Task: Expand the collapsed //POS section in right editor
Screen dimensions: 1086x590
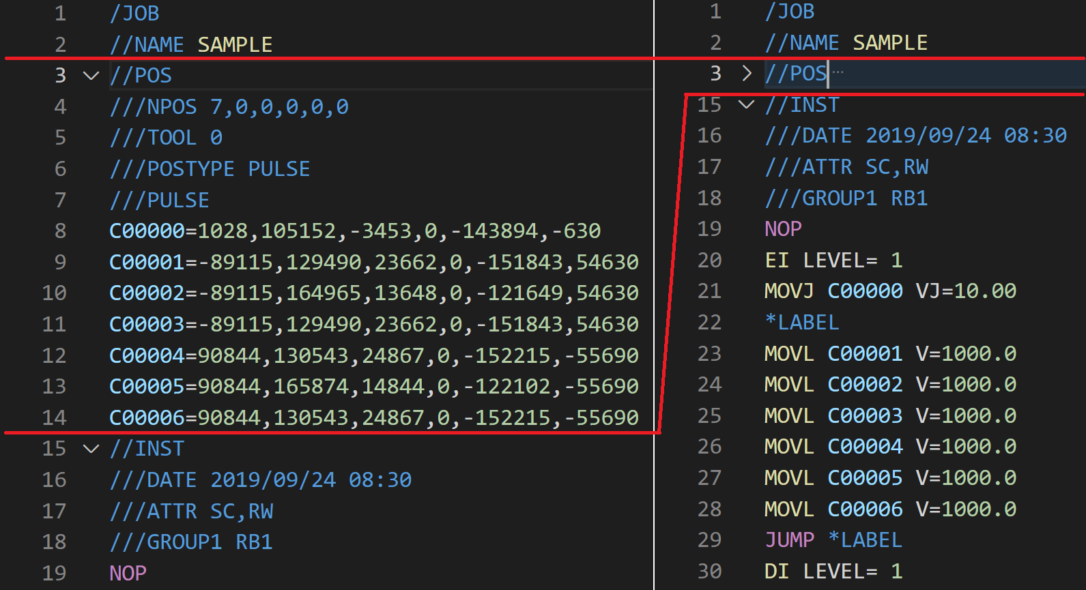Action: coord(747,73)
